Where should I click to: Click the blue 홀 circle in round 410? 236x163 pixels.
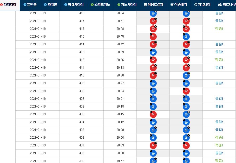(x=186, y=75)
